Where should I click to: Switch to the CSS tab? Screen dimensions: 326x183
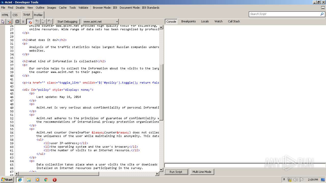pyautogui.click(x=15, y=15)
